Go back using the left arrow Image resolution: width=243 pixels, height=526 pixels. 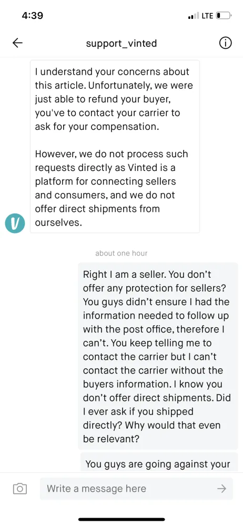[17, 43]
